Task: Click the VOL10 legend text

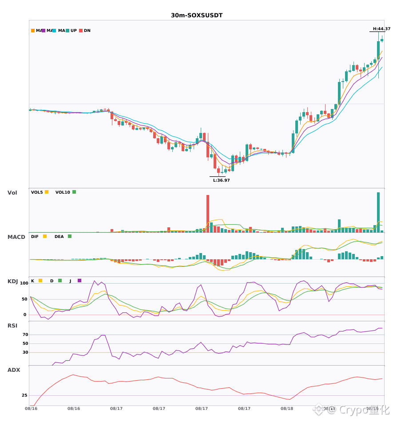Action: coord(63,192)
